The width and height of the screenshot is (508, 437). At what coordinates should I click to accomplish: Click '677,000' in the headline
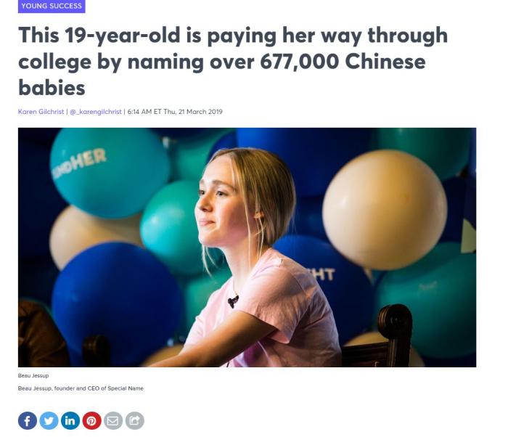point(299,62)
